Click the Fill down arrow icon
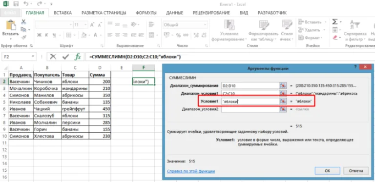Screen dimensions: 375x182 click(335, 30)
